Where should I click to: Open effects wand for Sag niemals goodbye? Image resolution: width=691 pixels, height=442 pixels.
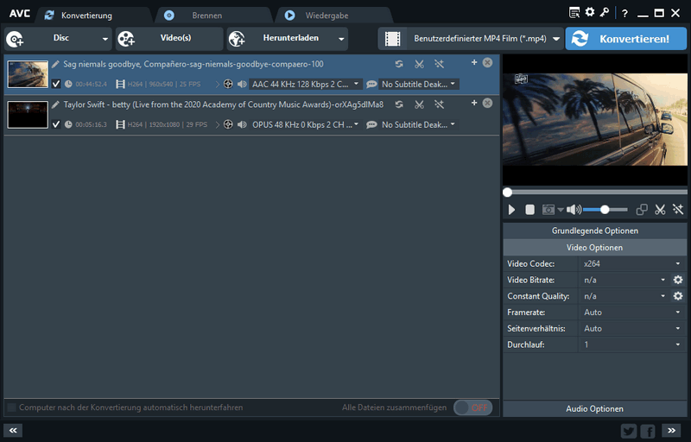point(439,64)
